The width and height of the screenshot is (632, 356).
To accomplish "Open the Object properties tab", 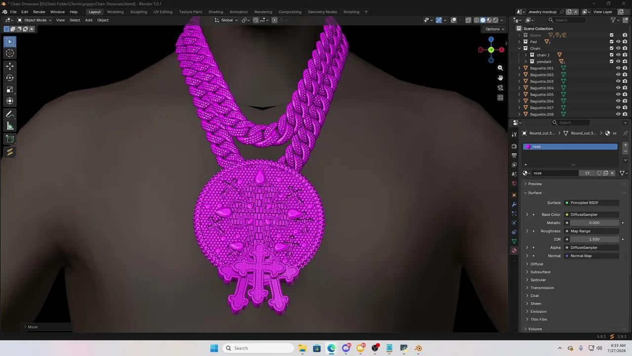I will click(514, 195).
